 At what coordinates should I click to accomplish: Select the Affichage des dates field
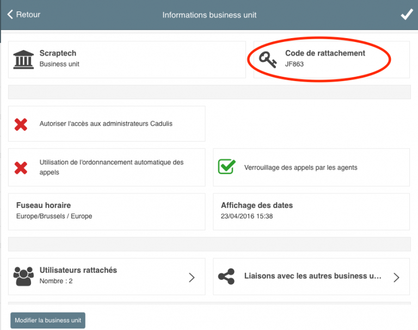(x=311, y=211)
